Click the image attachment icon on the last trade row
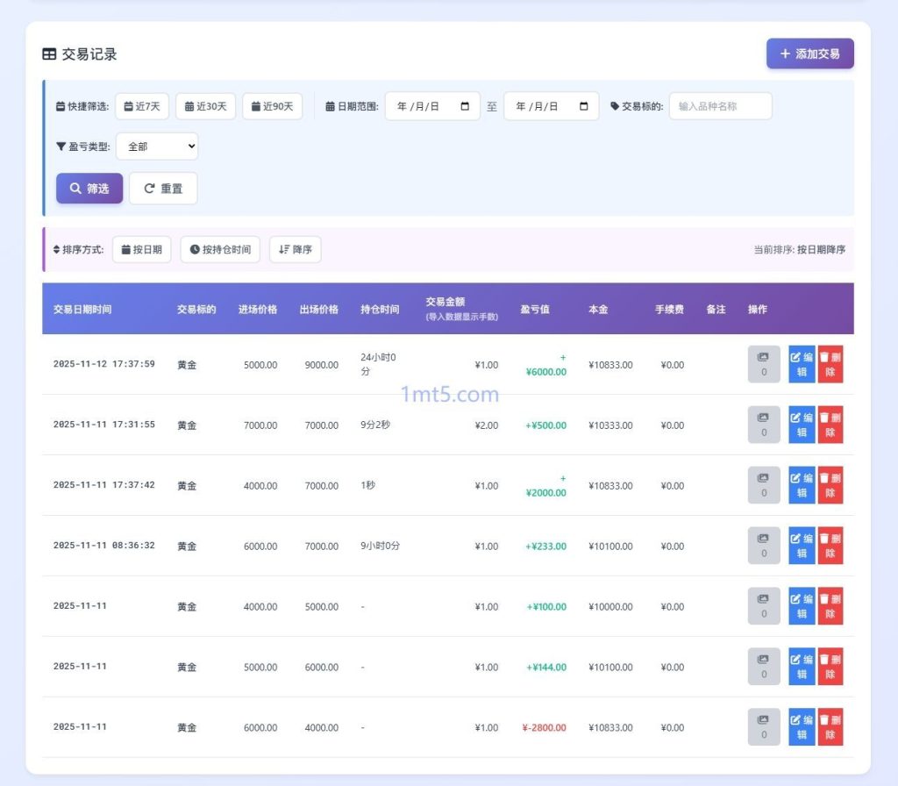 click(x=762, y=727)
